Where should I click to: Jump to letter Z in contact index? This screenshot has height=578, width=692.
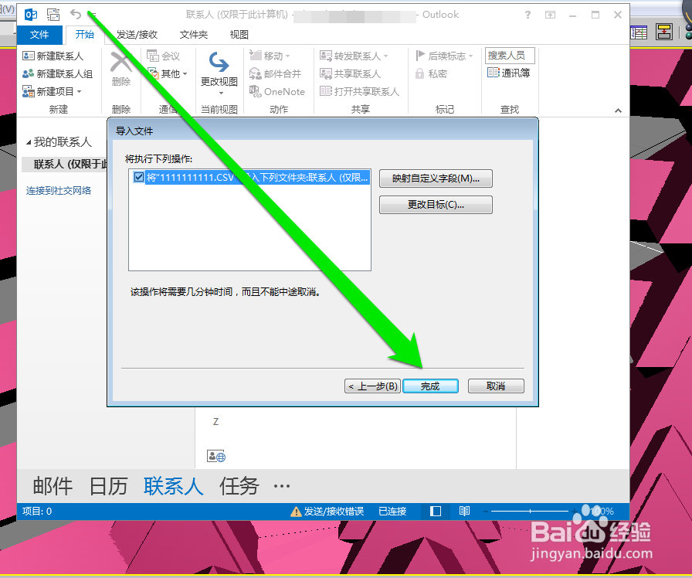click(x=215, y=422)
